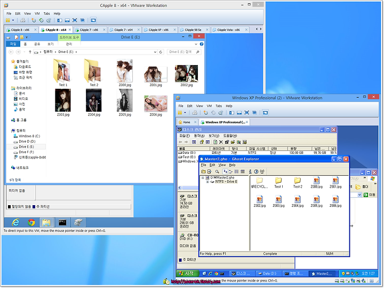
Task: Toggle library sidebar view in CApple 8 toolbar
Action: coord(60,20)
